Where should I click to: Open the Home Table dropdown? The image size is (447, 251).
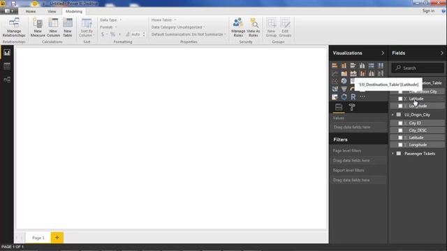tap(163, 20)
